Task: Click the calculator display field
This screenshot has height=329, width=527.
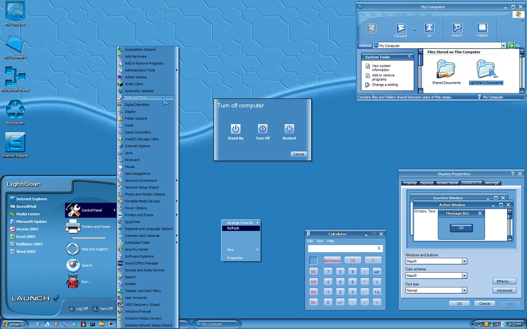Action: pos(345,248)
